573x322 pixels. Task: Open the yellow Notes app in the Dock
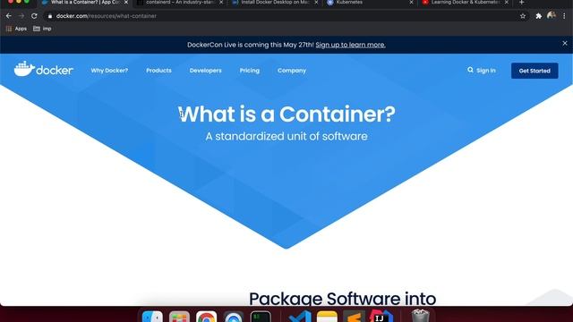tap(327, 316)
